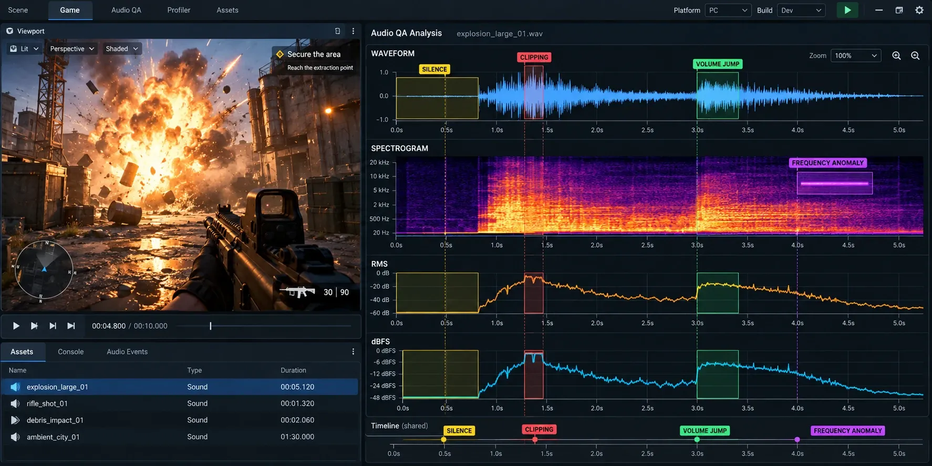Open the settings gear icon
Image resolution: width=932 pixels, height=466 pixels.
tap(919, 10)
